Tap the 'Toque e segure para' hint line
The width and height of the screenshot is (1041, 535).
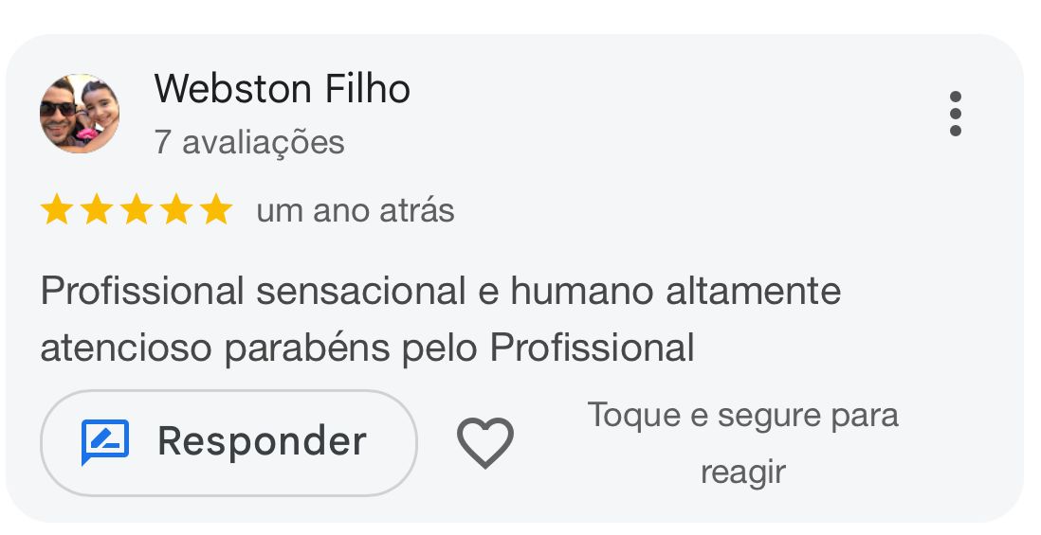click(742, 415)
